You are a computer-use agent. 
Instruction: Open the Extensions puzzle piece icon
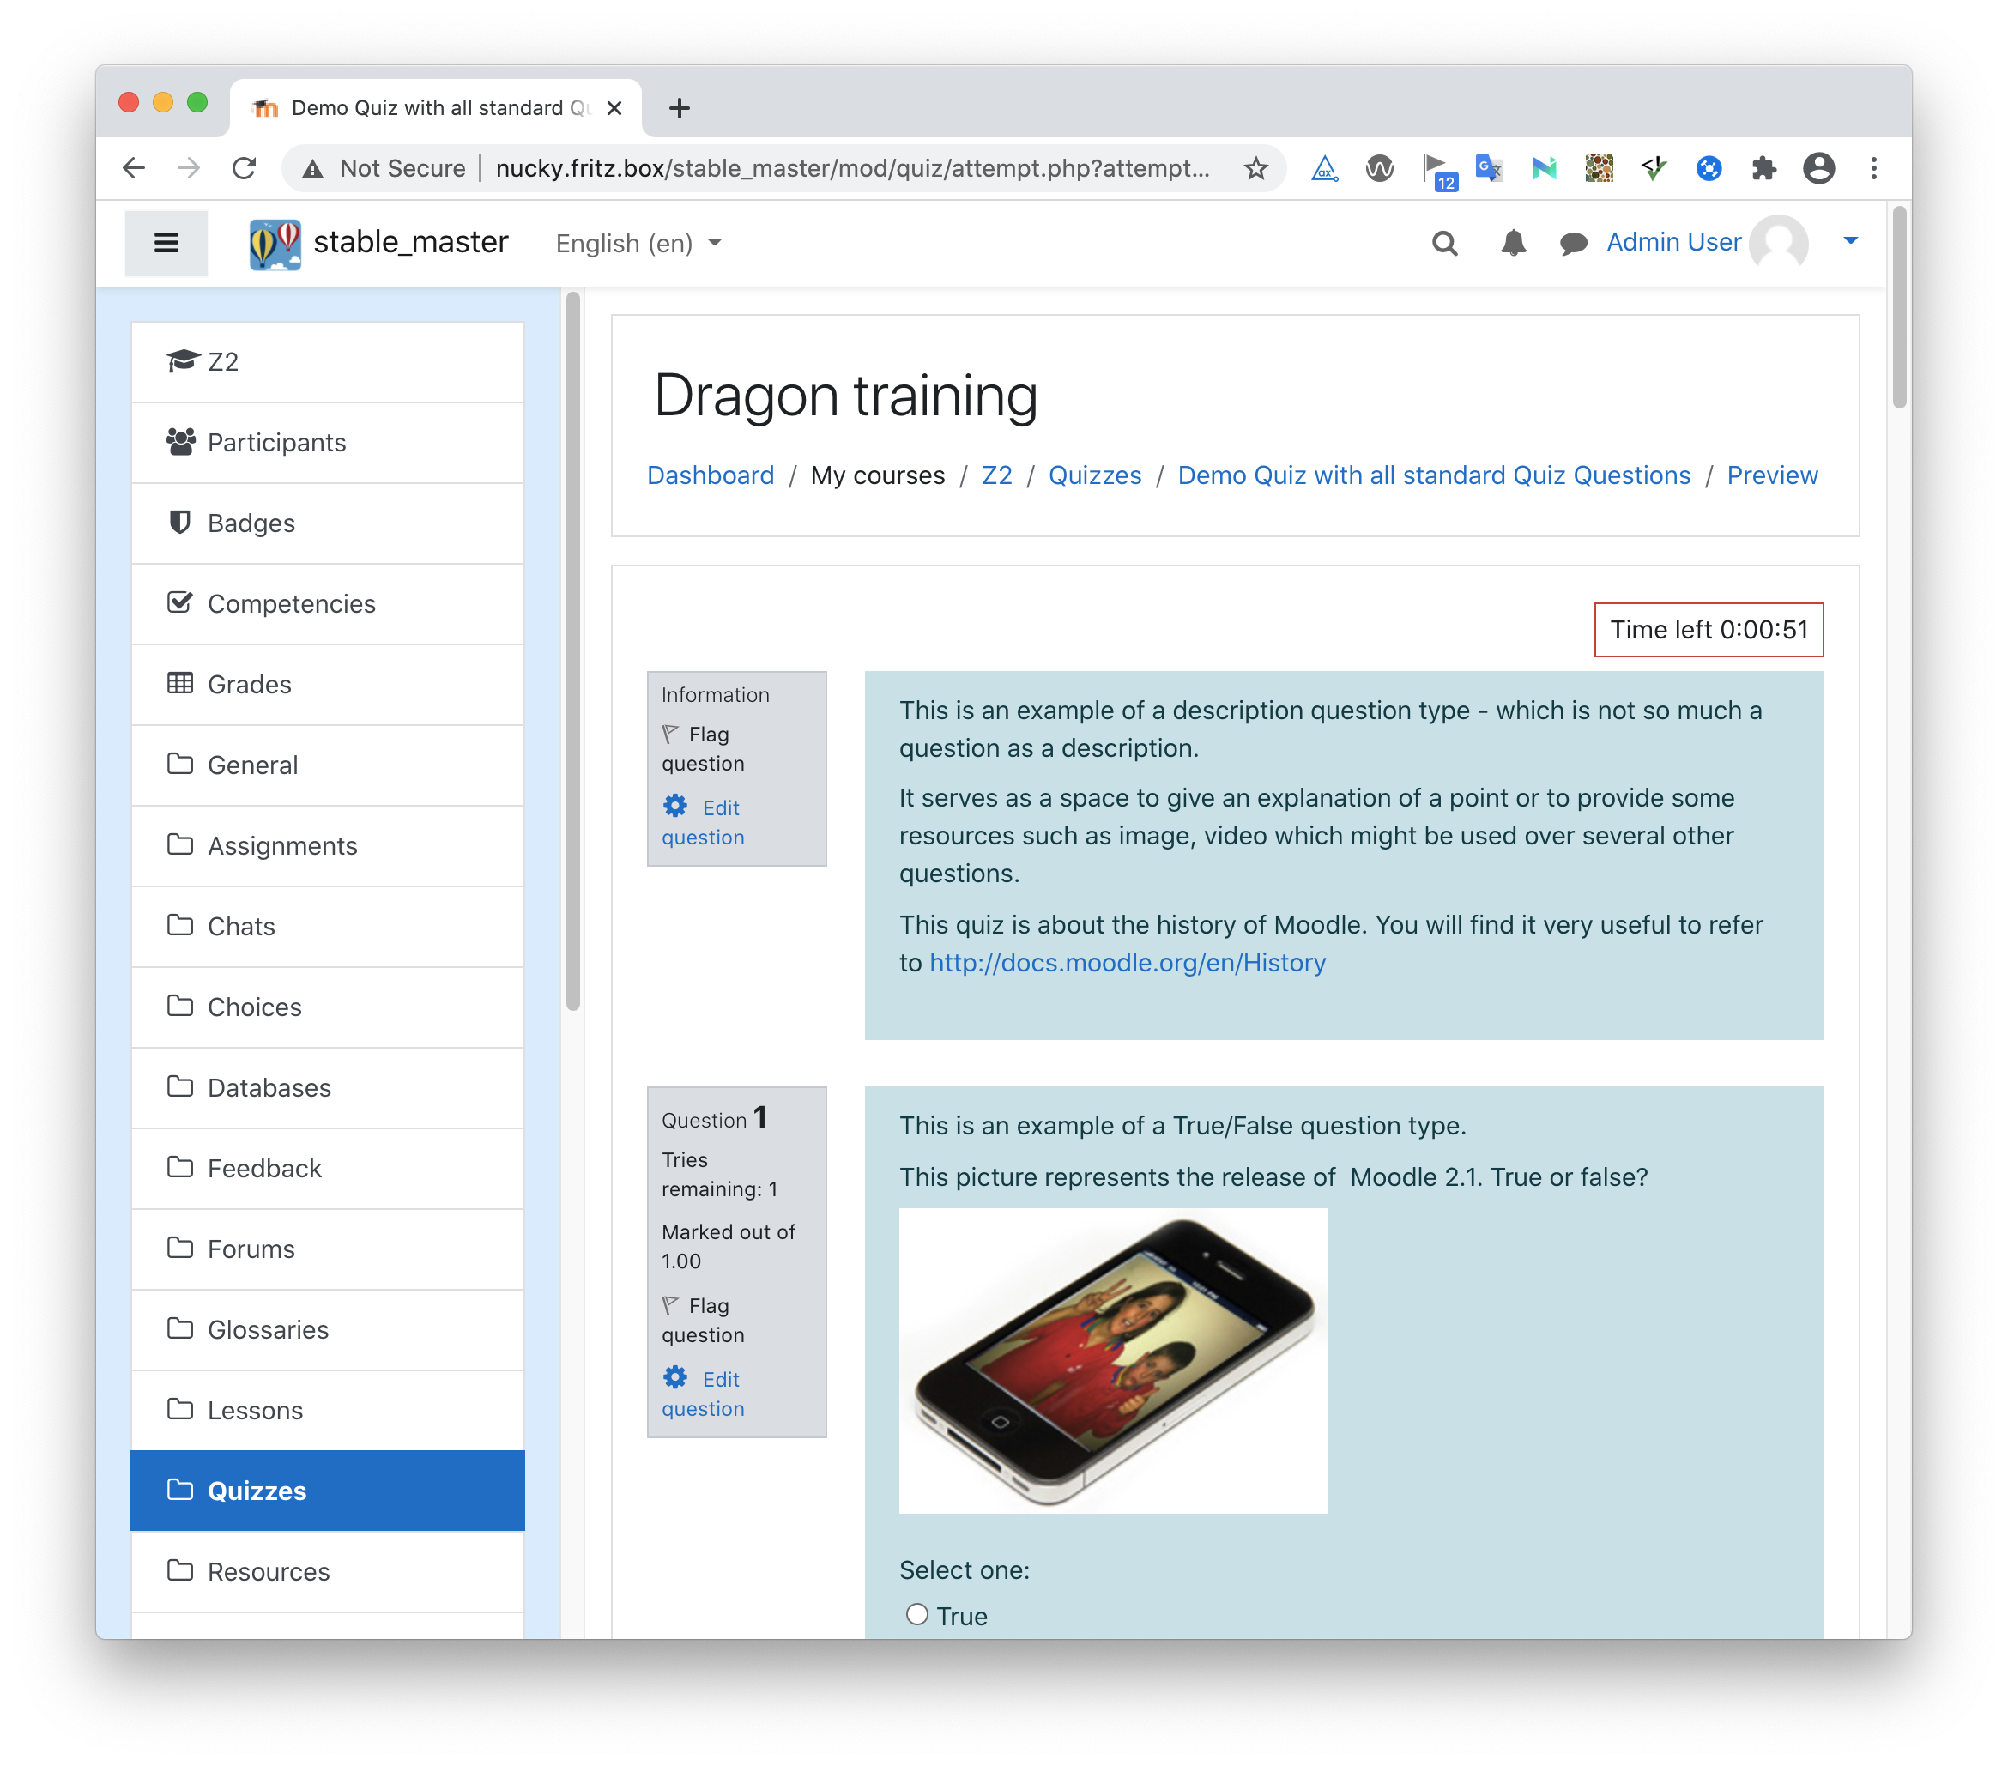1763,168
